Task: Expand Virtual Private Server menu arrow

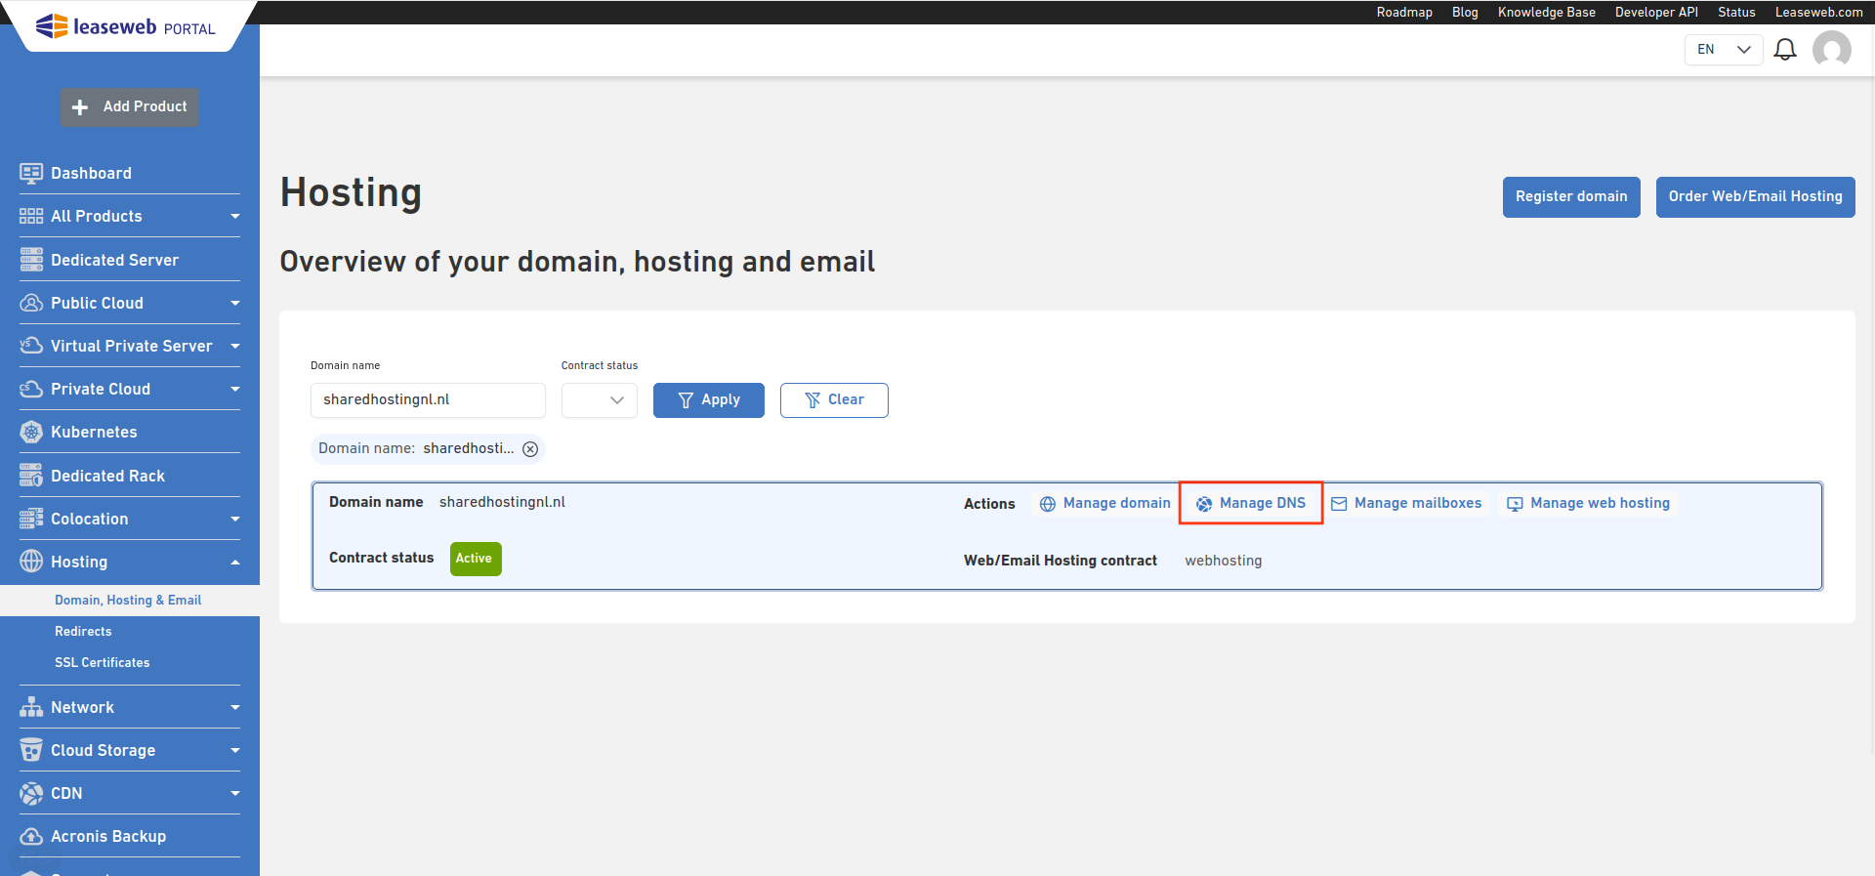Action: [x=235, y=346]
